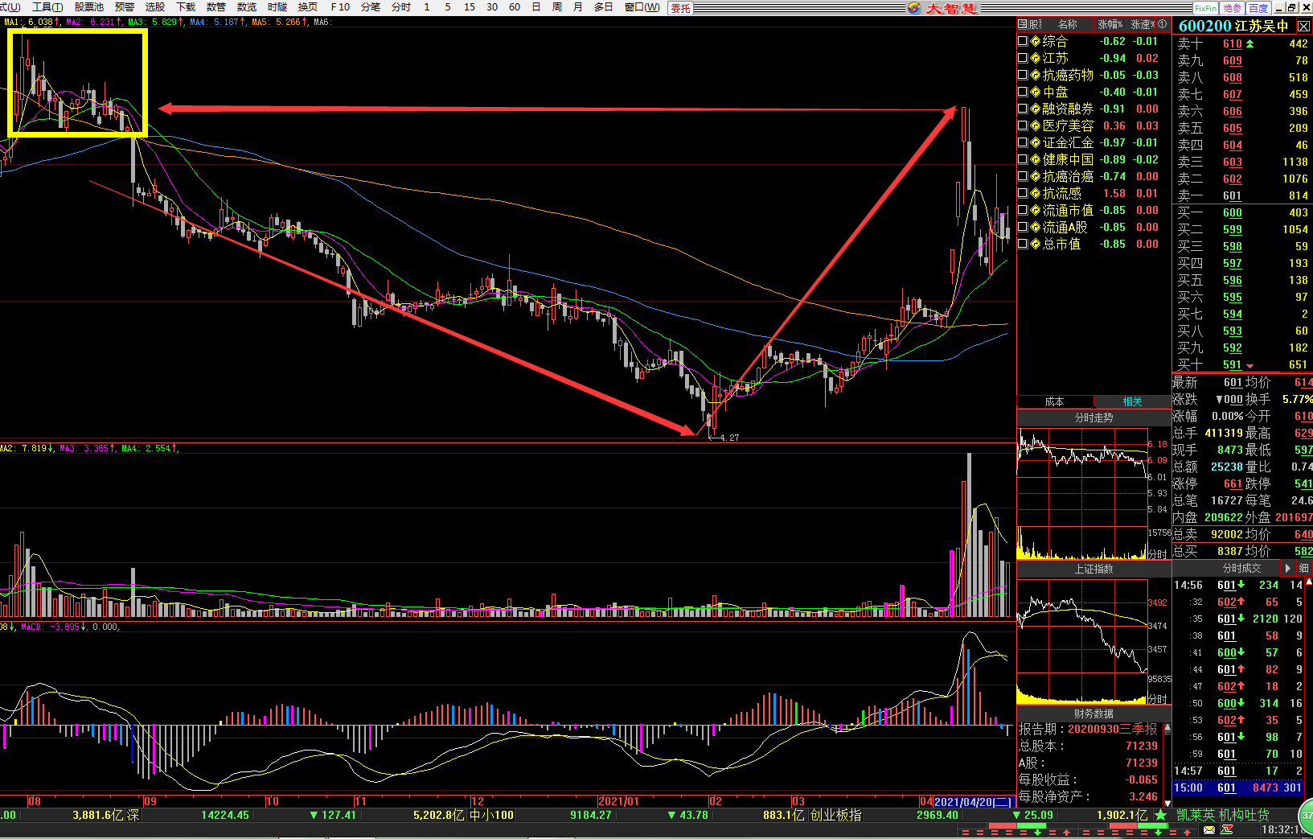Click the 数览 menu item

[x=247, y=7]
